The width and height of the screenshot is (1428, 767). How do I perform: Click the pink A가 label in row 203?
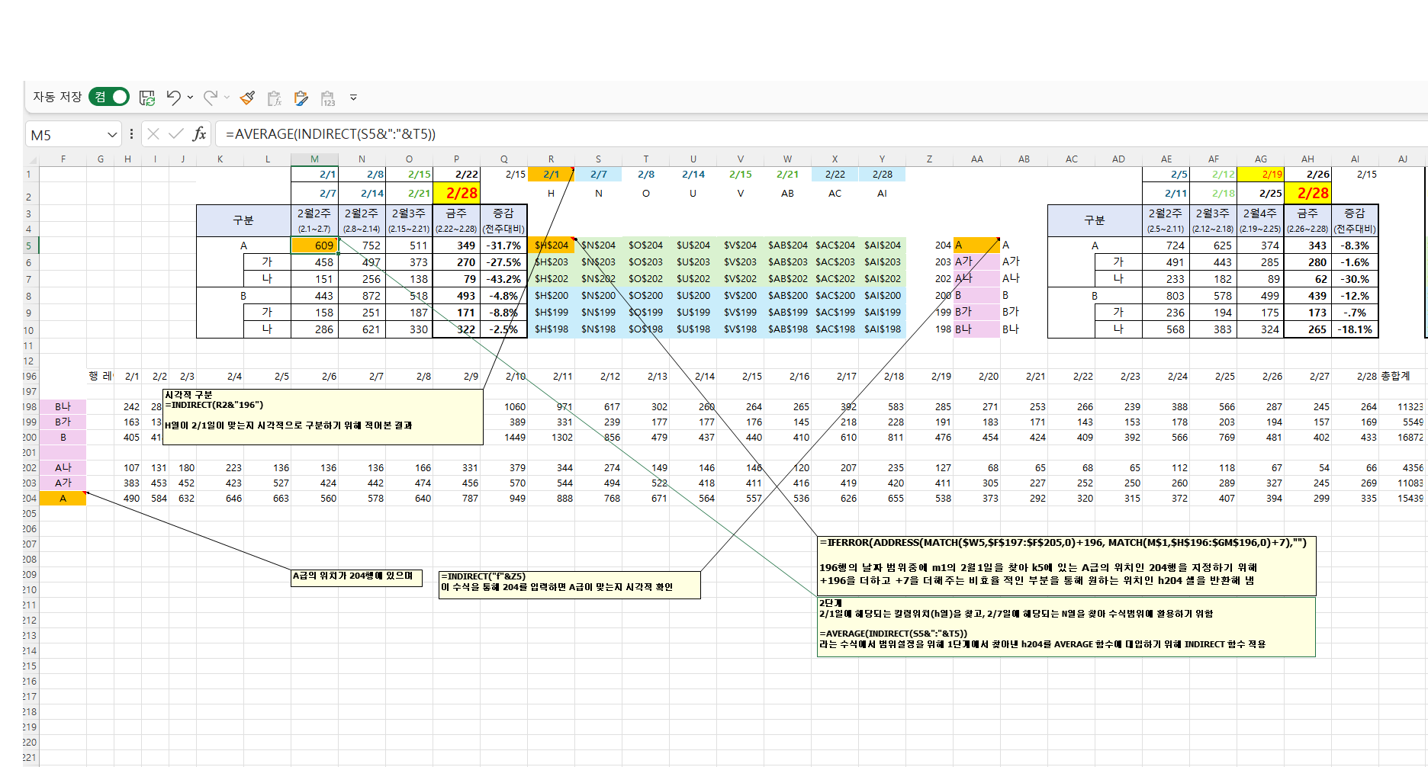[x=63, y=483]
